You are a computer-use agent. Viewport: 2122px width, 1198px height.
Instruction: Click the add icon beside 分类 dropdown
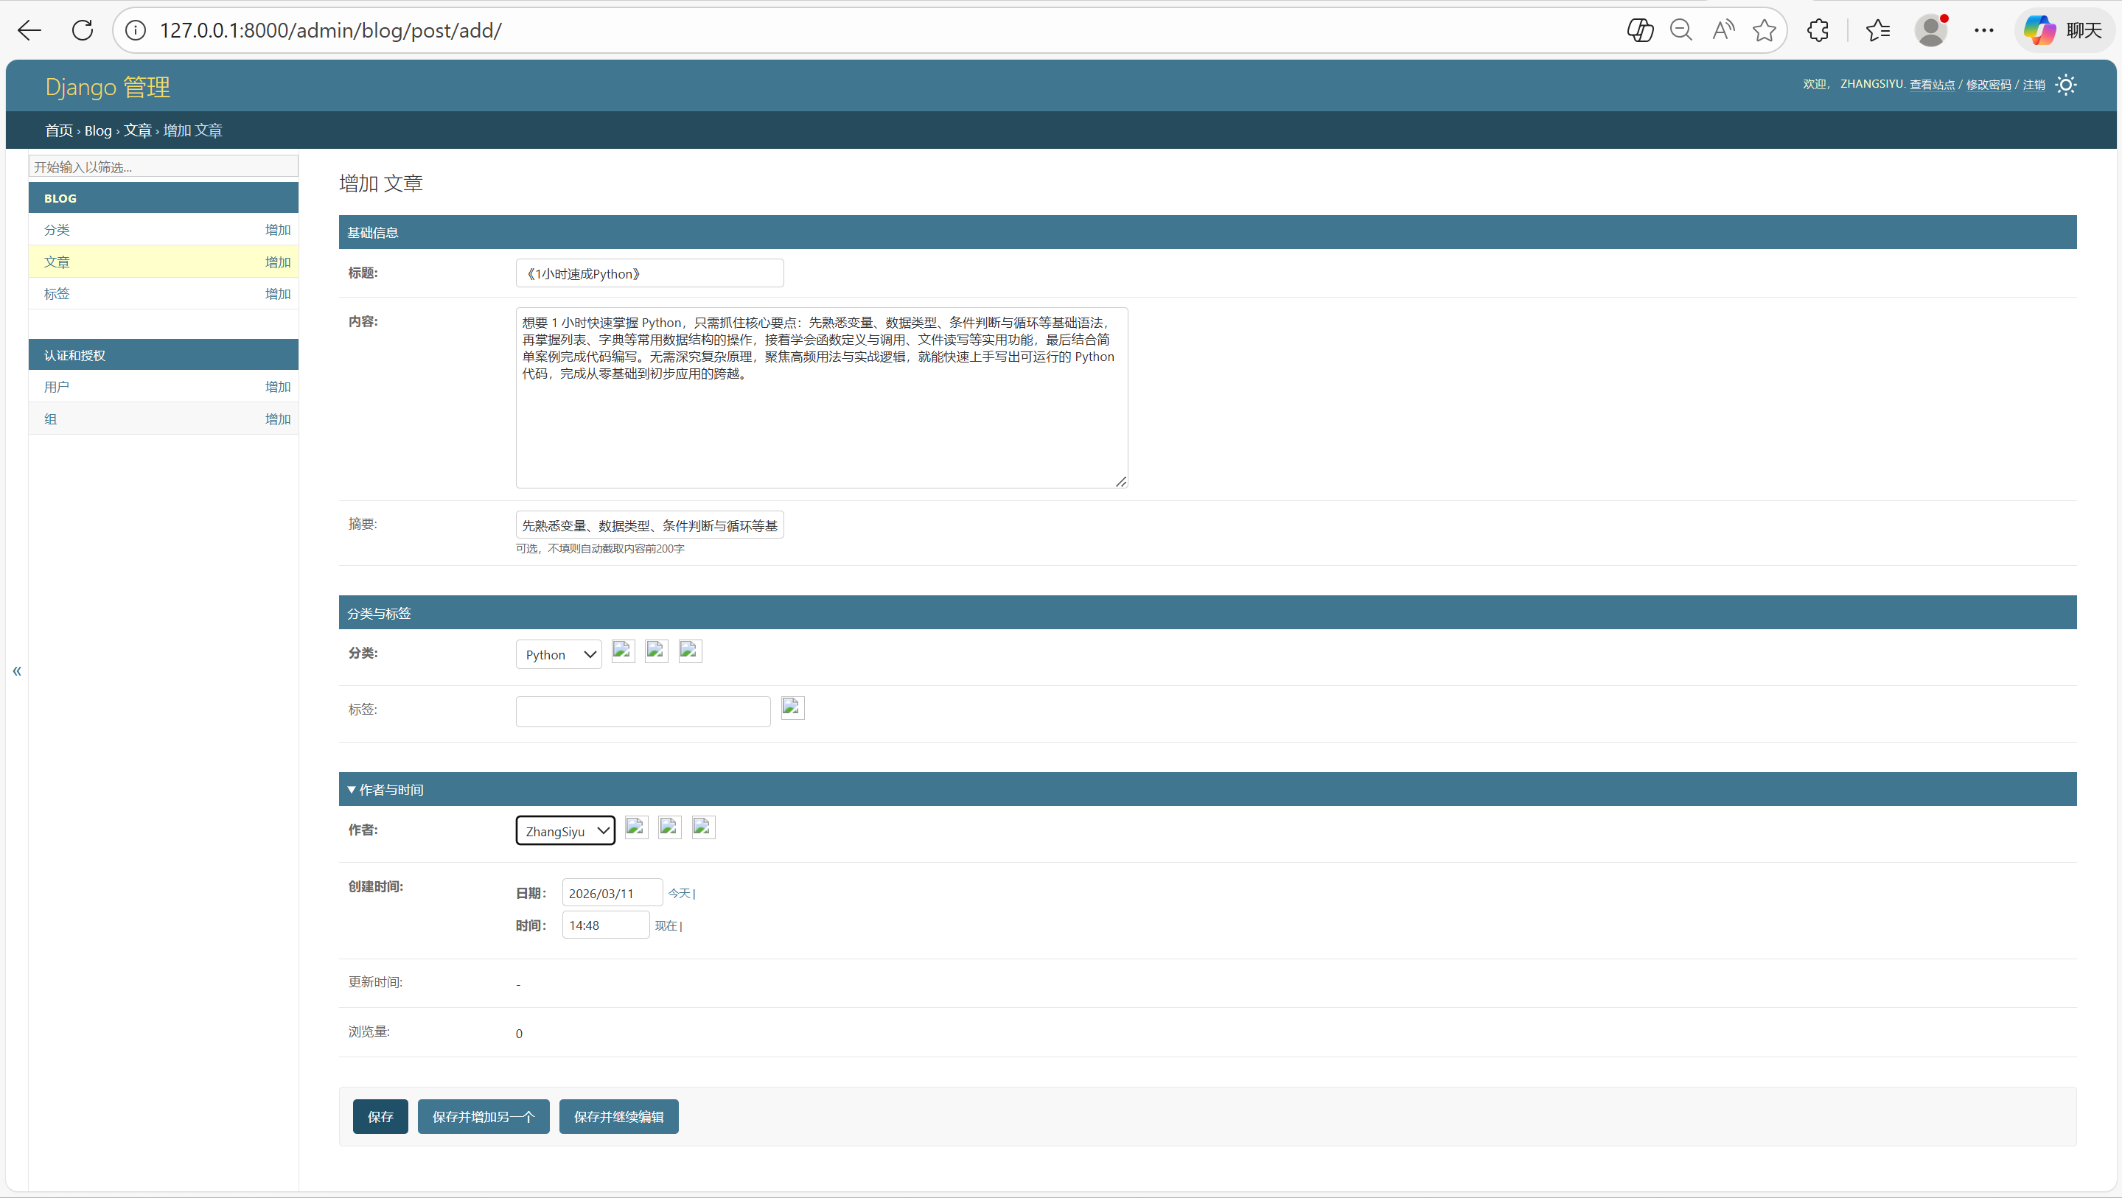[657, 651]
